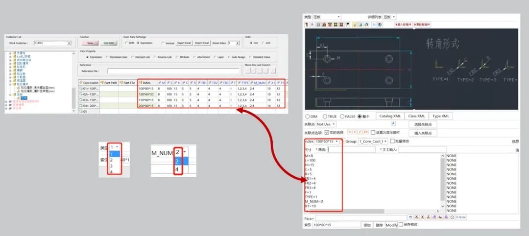
Task: Open the Group 1_Core_Cool dropdown
Action: (x=373, y=142)
